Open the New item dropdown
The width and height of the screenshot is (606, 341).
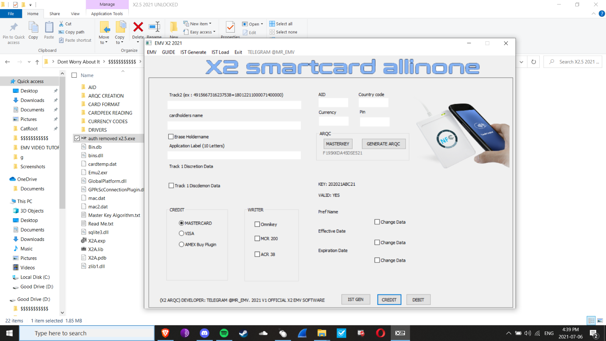point(197,23)
